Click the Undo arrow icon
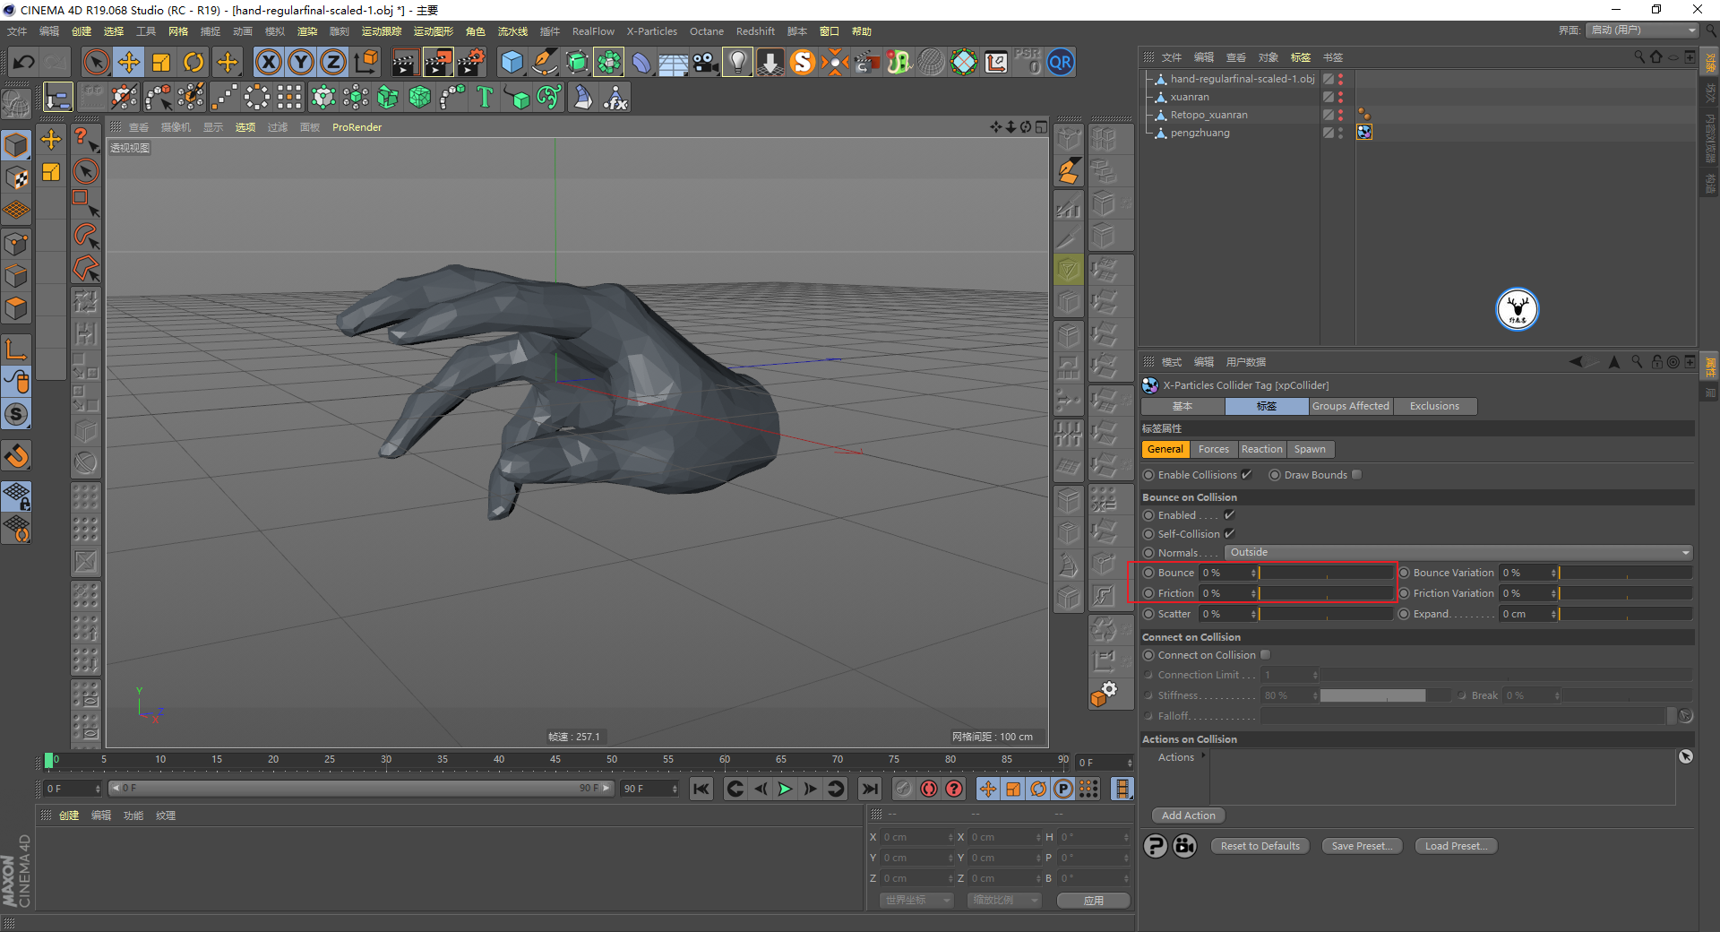 [x=24, y=62]
